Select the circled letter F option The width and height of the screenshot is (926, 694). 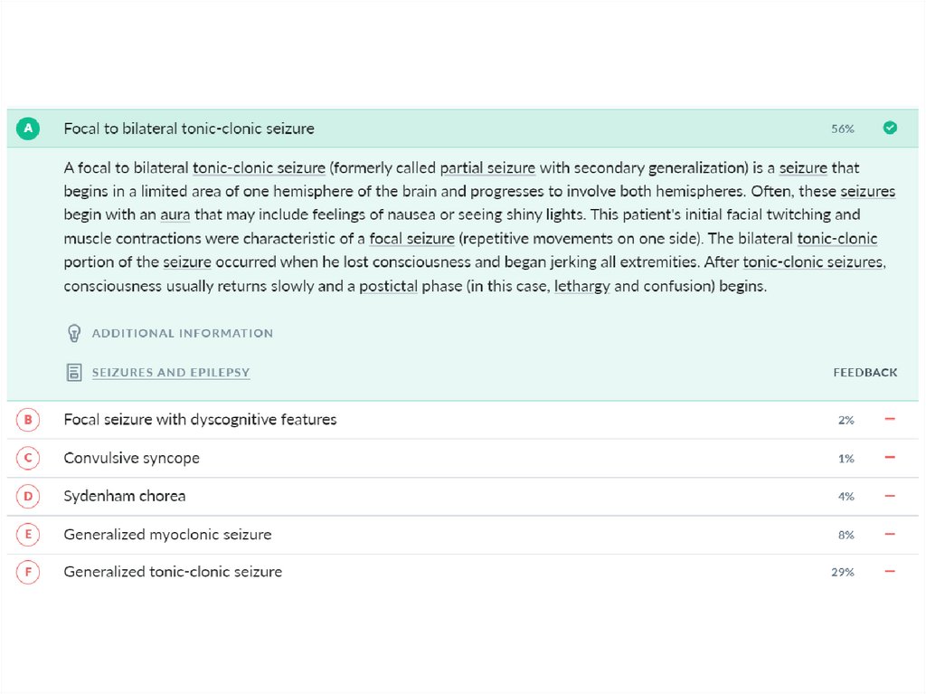(28, 572)
